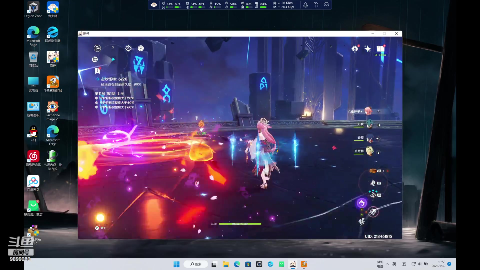Viewport: 480px width, 270px height.
Task: Click the enemy Lv.88 marker
Action: pos(201,133)
